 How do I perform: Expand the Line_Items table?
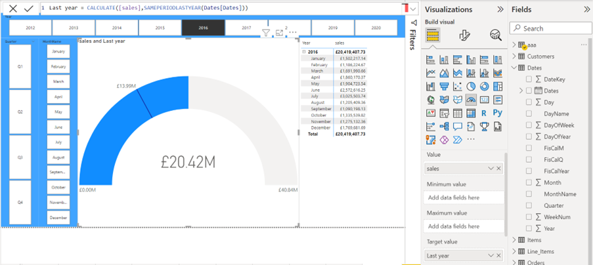514,251
